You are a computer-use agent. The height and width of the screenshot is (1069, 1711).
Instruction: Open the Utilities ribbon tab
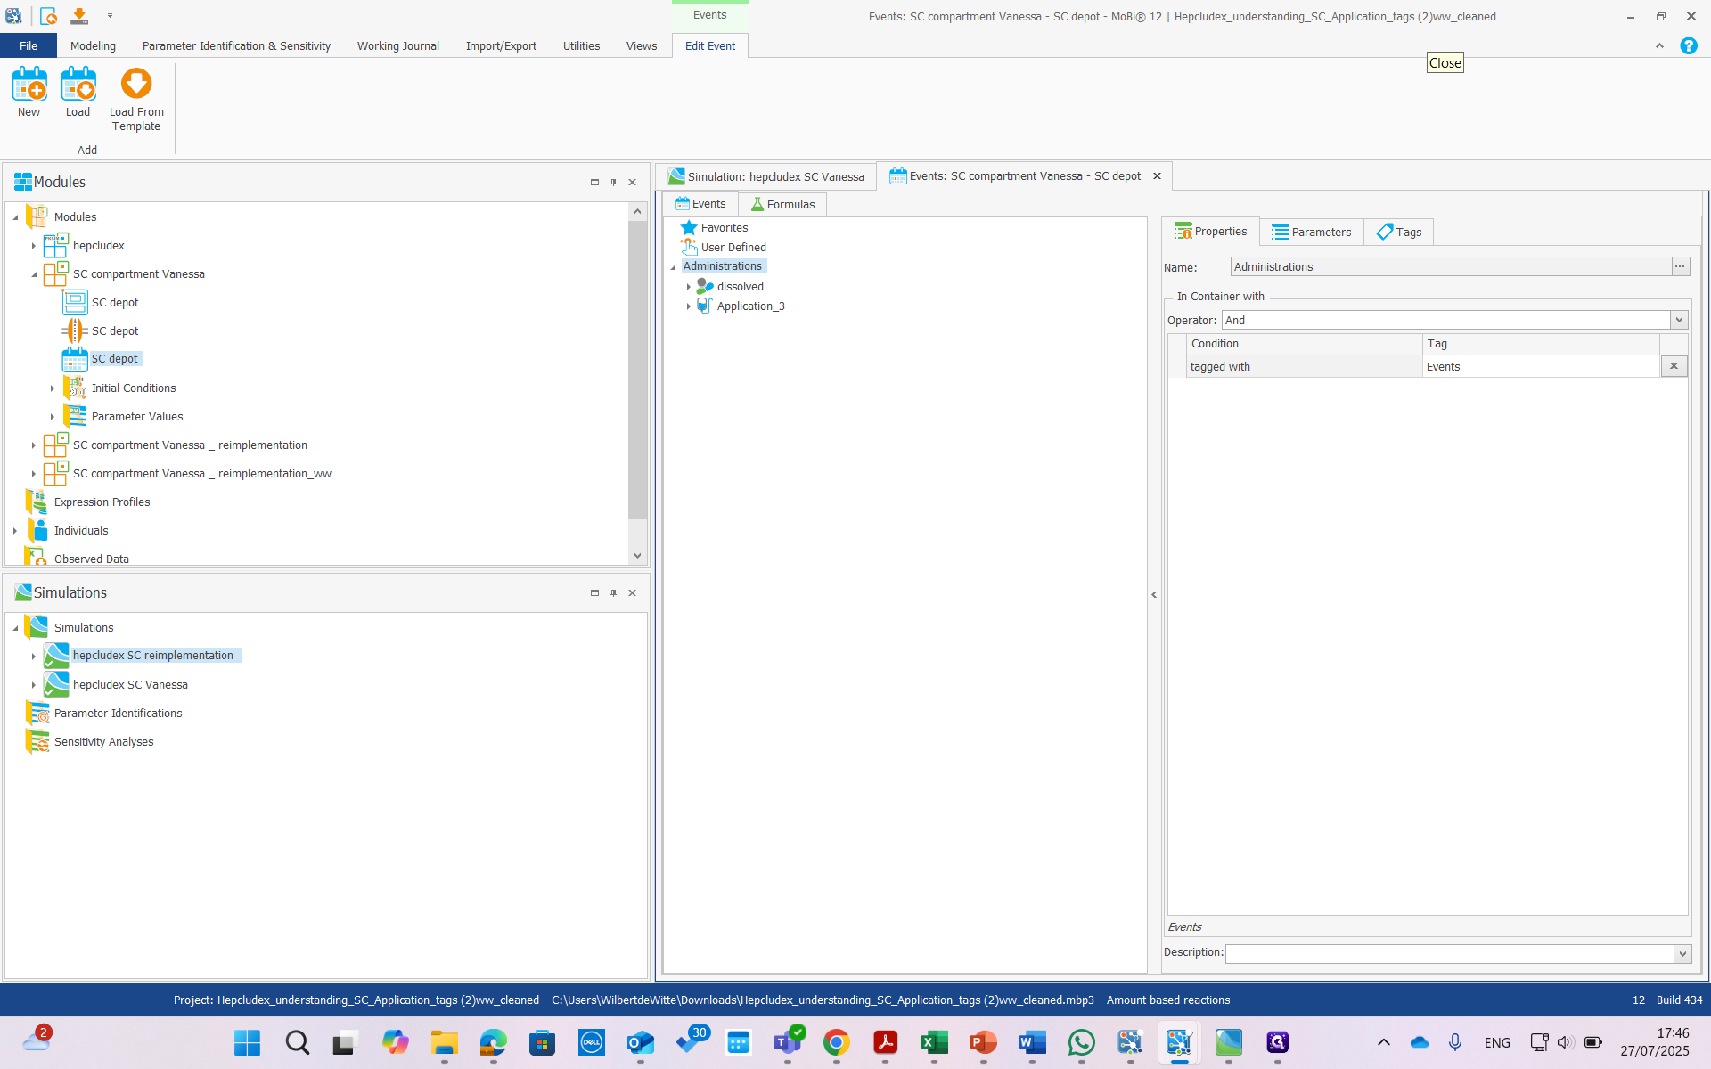click(x=581, y=46)
